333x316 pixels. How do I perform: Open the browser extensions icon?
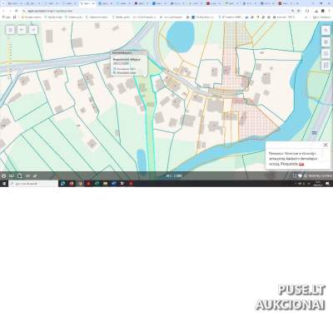[x=307, y=11]
